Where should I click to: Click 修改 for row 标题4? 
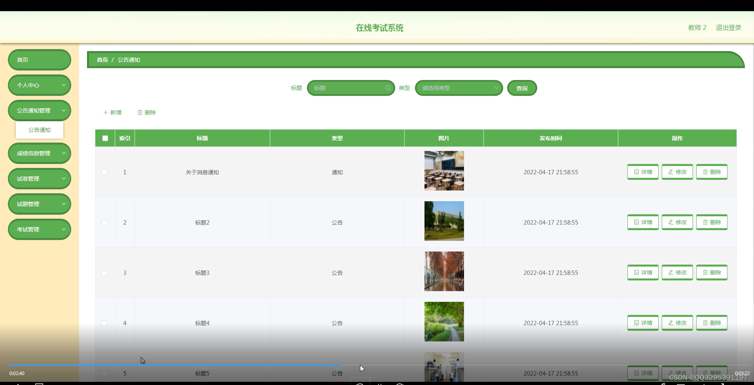tap(677, 323)
